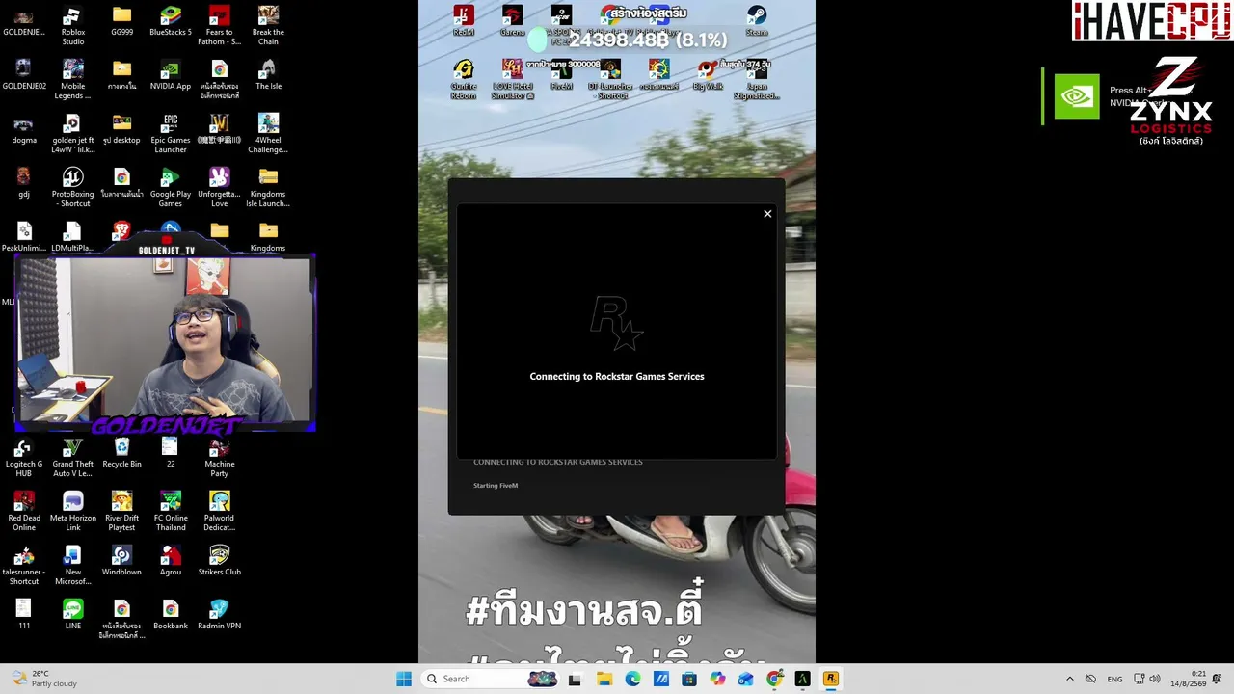Launch the FiveM desktop shortcut
This screenshot has height=694, width=1234.
[561, 75]
